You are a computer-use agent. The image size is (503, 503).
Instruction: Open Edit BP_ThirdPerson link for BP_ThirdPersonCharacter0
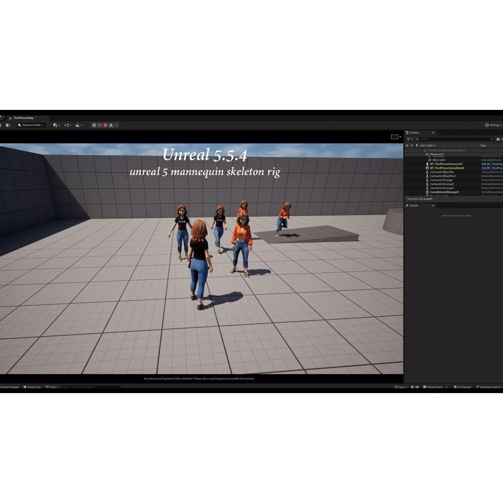(492, 164)
